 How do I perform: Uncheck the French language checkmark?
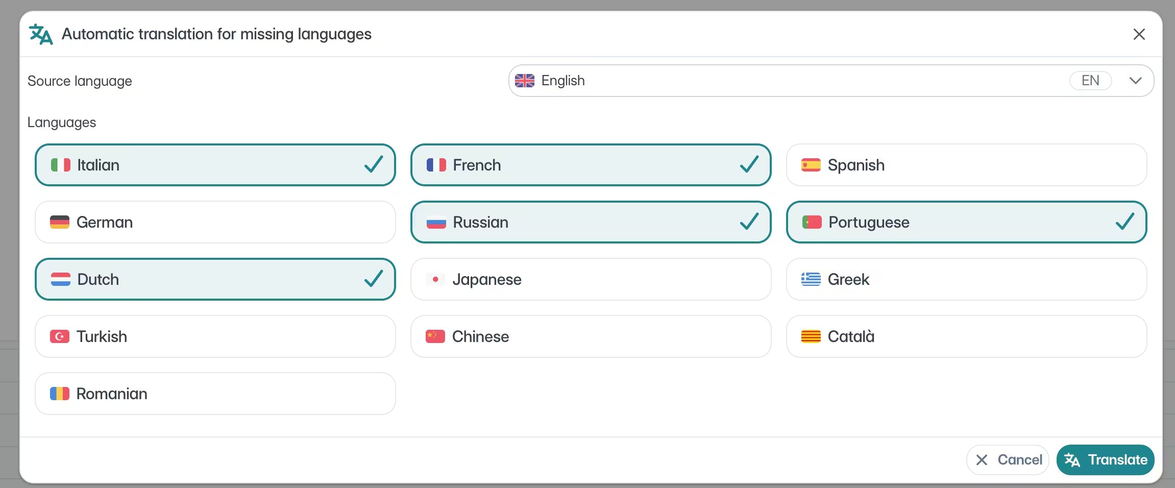click(x=749, y=165)
